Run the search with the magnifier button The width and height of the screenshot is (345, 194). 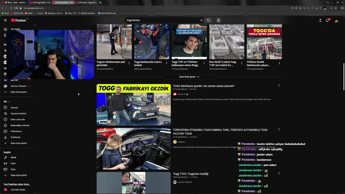point(208,20)
